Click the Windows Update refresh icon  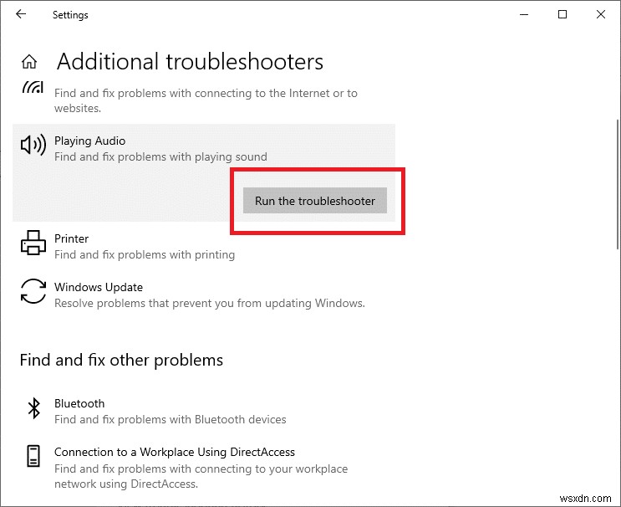click(x=33, y=291)
